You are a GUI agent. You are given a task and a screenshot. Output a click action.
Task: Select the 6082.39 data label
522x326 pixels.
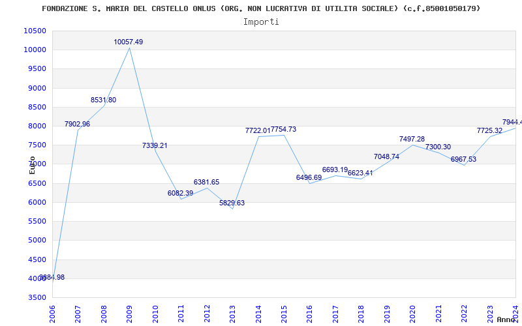tap(181, 193)
